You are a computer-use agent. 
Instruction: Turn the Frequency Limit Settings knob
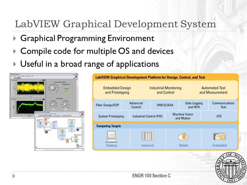(x=53, y=88)
